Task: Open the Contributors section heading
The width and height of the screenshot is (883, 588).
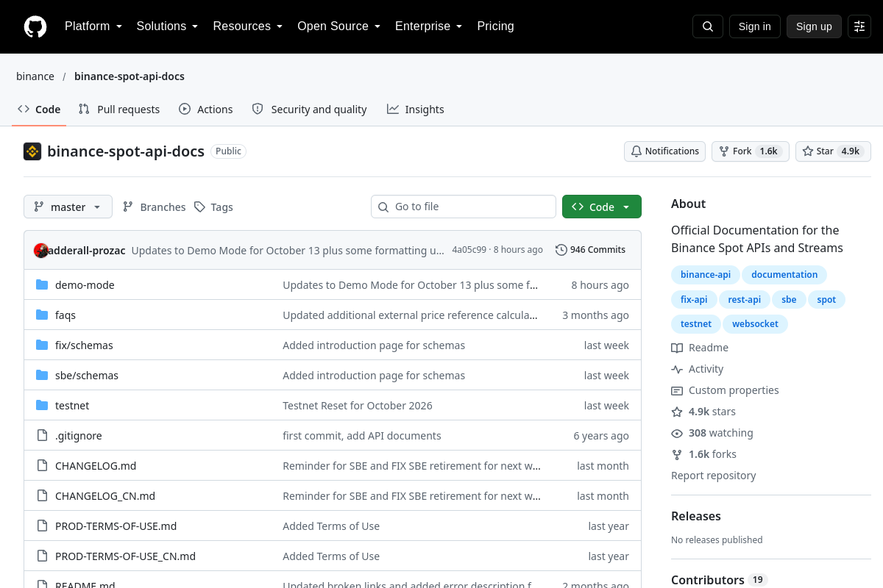Action: pos(708,580)
